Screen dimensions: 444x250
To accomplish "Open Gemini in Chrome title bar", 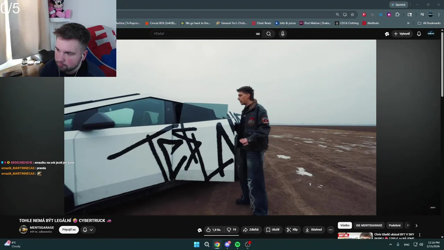I will 398,5.
